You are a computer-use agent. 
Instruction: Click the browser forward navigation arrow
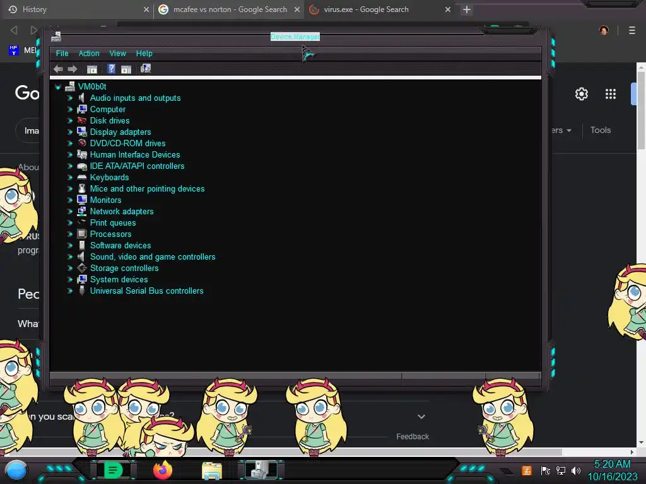tap(34, 30)
